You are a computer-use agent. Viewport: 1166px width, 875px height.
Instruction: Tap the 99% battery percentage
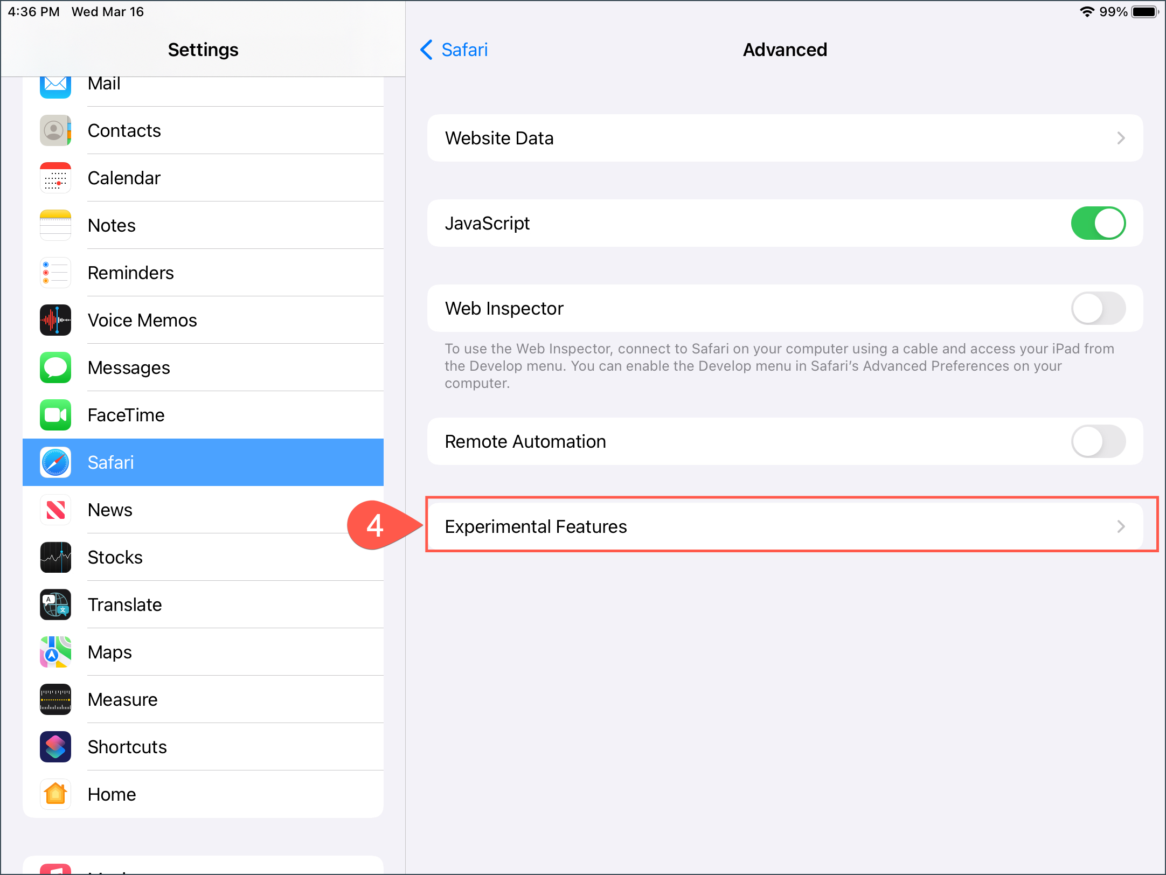point(1113,11)
